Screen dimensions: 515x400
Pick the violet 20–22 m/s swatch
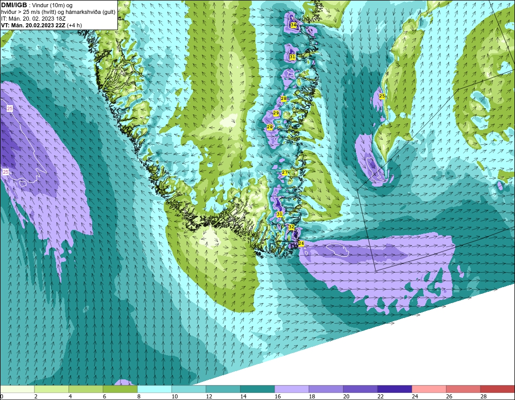pyautogui.click(x=360, y=389)
